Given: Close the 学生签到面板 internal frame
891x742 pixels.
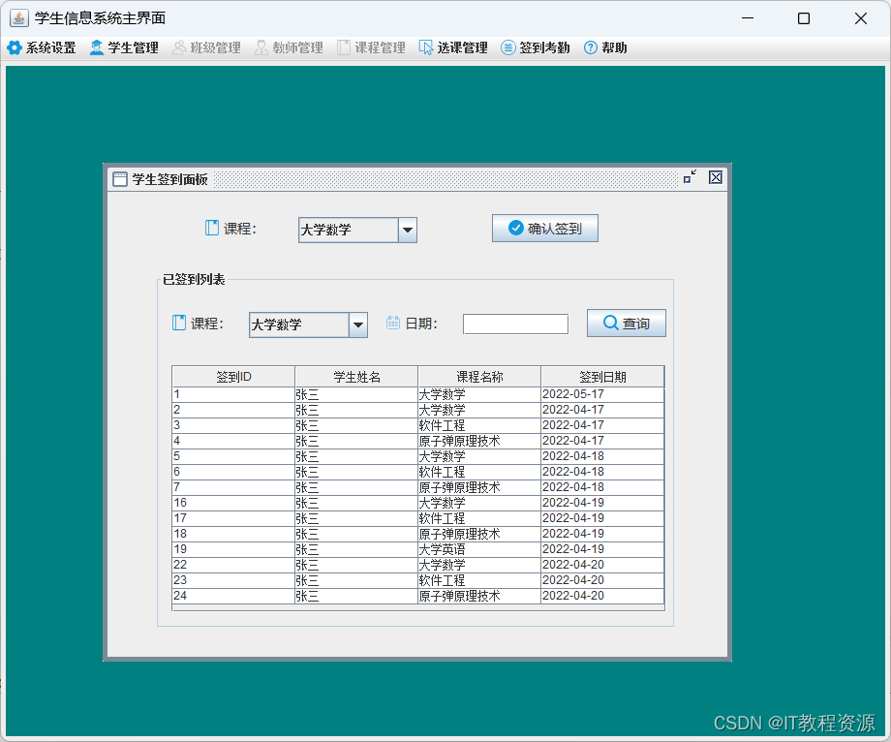Looking at the screenshot, I should pyautogui.click(x=716, y=177).
